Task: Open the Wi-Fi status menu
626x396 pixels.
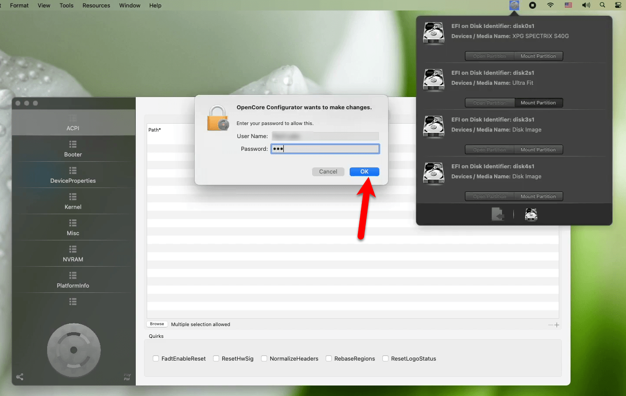Action: (550, 5)
